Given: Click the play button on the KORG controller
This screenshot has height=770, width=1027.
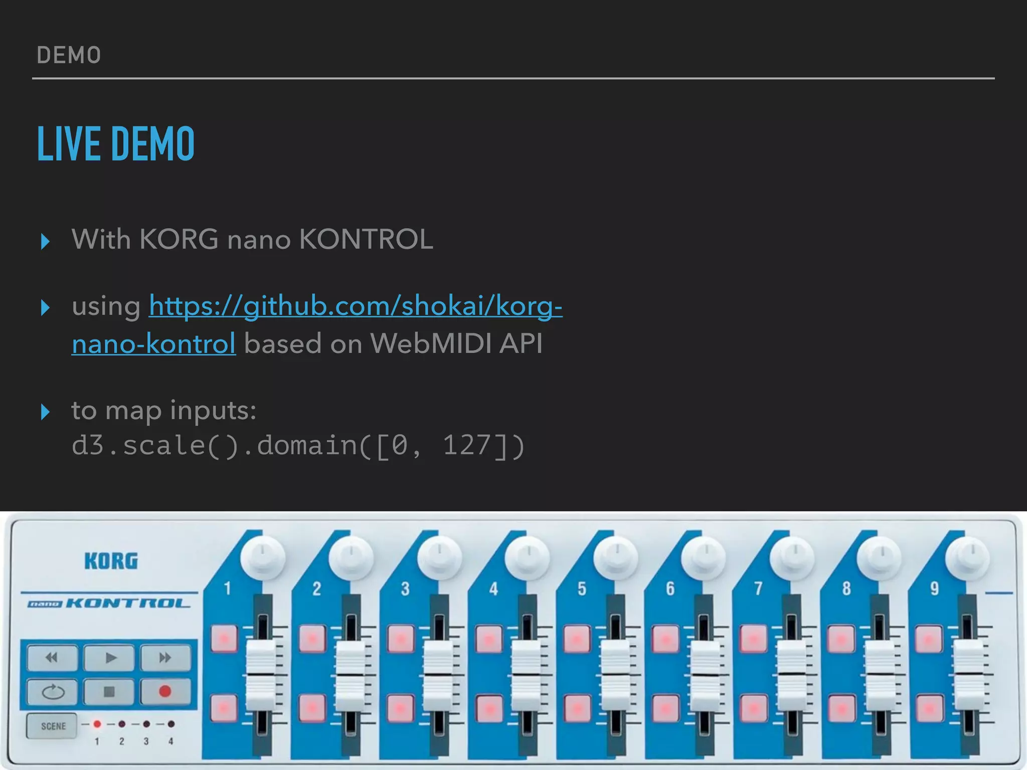Looking at the screenshot, I should click(109, 657).
